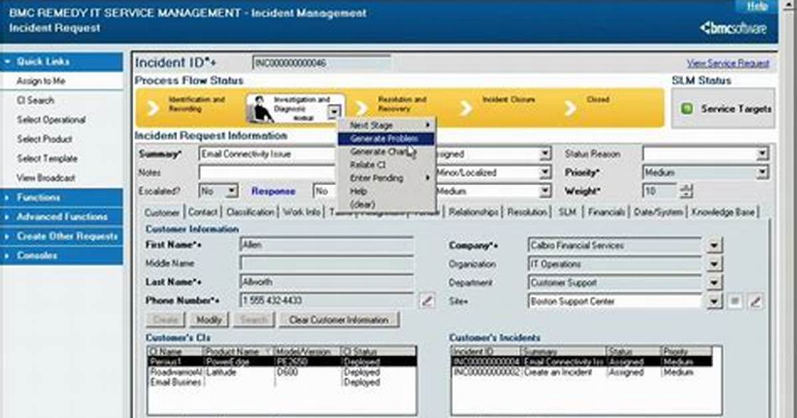Viewport: 797px width, 418px height.
Task: Click Select Template quick link
Action: click(x=47, y=158)
